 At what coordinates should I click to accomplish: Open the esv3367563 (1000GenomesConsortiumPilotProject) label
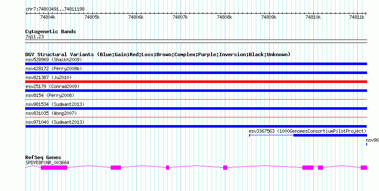[x=308, y=131]
